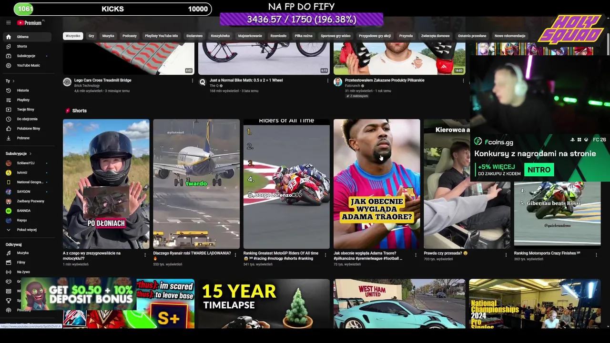Select Sportowe gry wideo chip

tap(335, 36)
